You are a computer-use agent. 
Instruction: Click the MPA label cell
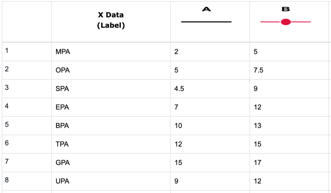point(63,51)
